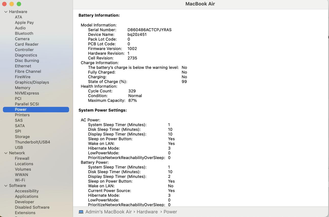This screenshot has height=217, width=329.
Task: Click the System Power Settings heading
Action: coord(103,110)
